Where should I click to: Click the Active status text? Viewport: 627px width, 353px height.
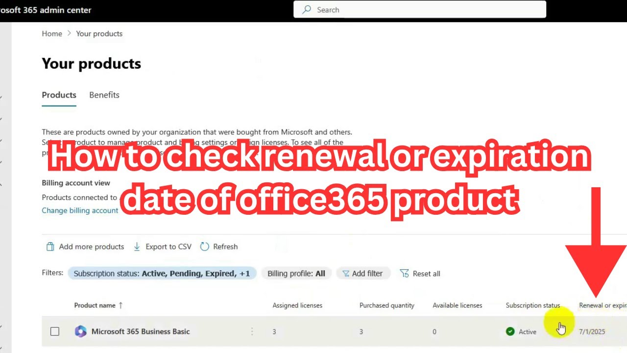tap(528, 332)
